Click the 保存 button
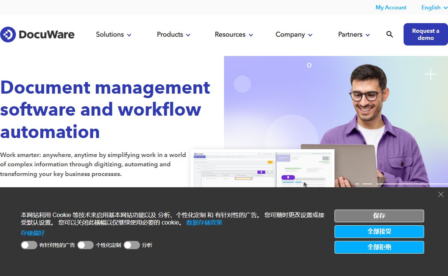Screen dimensions: 448x276 (x=379, y=216)
